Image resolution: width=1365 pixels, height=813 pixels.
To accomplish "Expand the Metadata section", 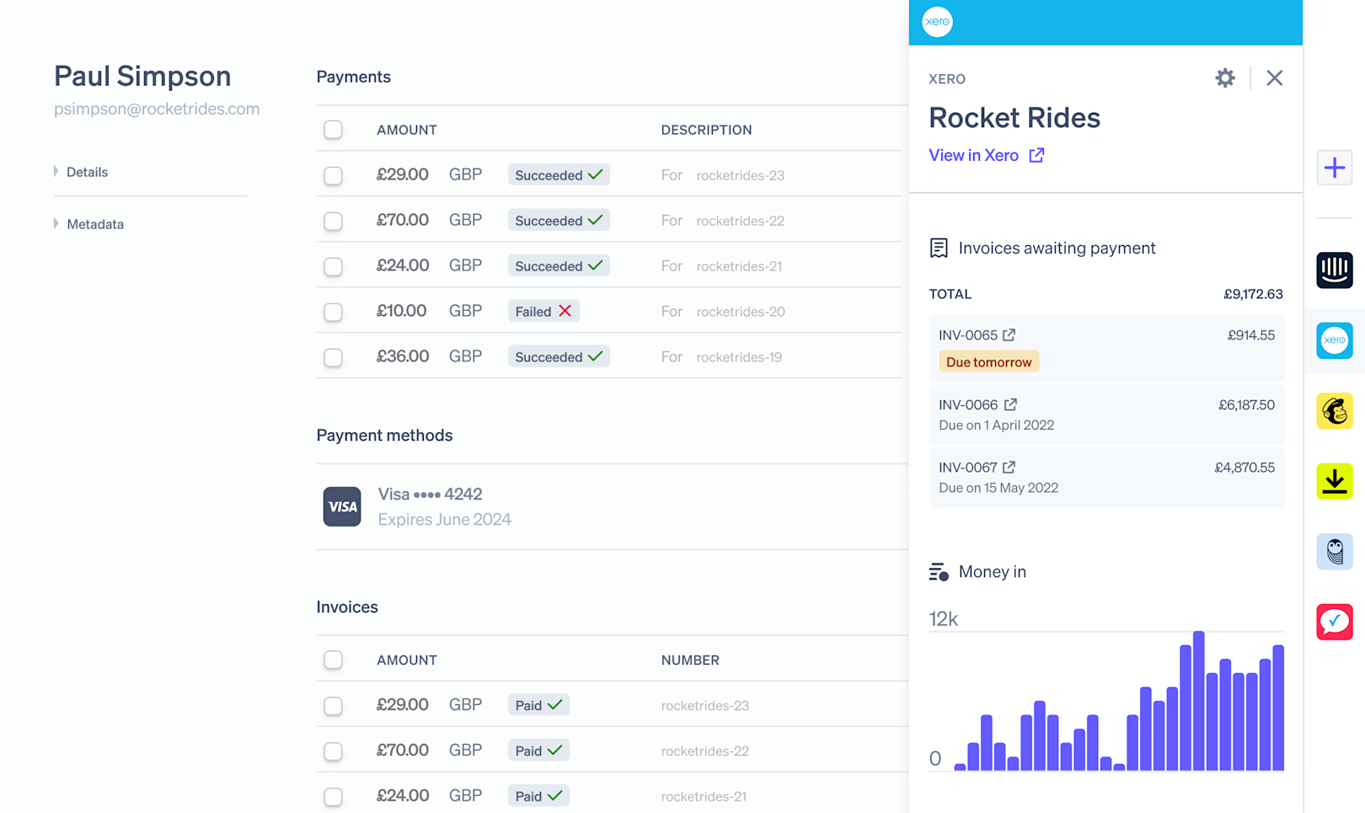I will pyautogui.click(x=88, y=224).
